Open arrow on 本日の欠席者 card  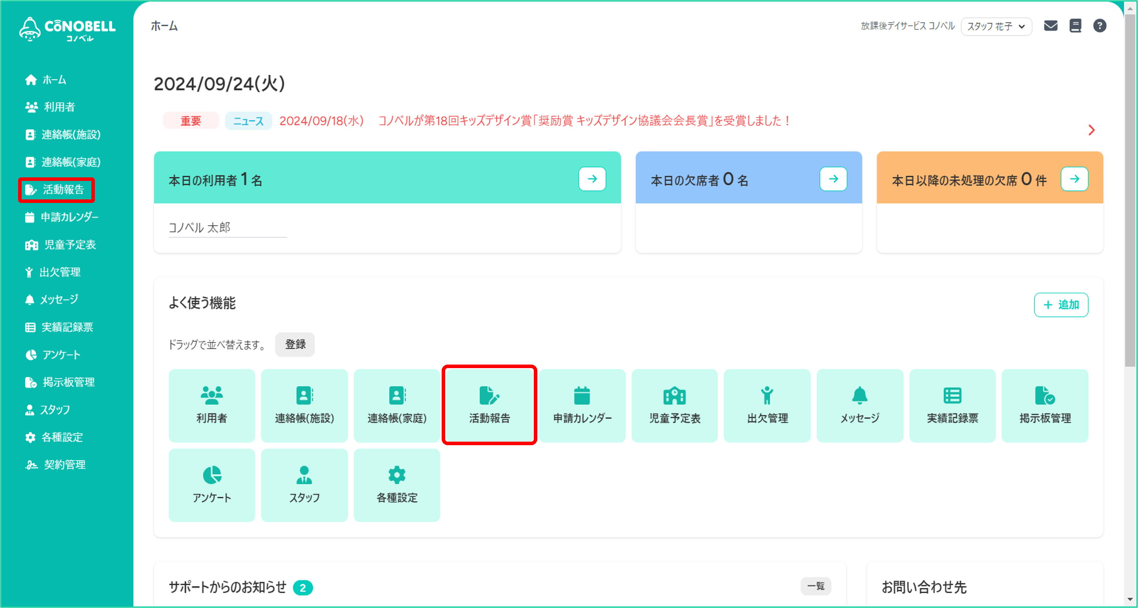click(x=833, y=179)
